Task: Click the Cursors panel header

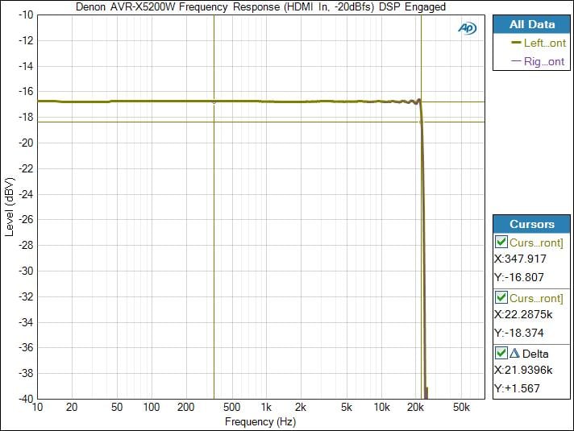Action: pyautogui.click(x=532, y=224)
